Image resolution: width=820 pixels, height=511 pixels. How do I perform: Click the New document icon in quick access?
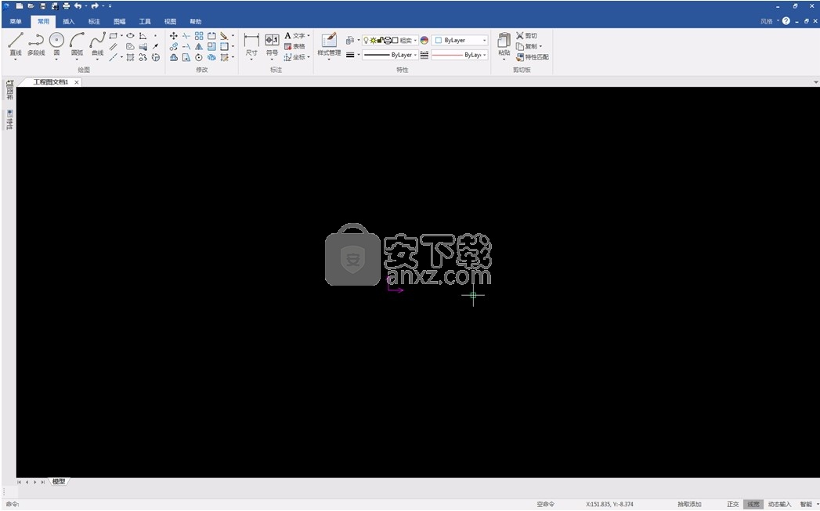(20, 6)
